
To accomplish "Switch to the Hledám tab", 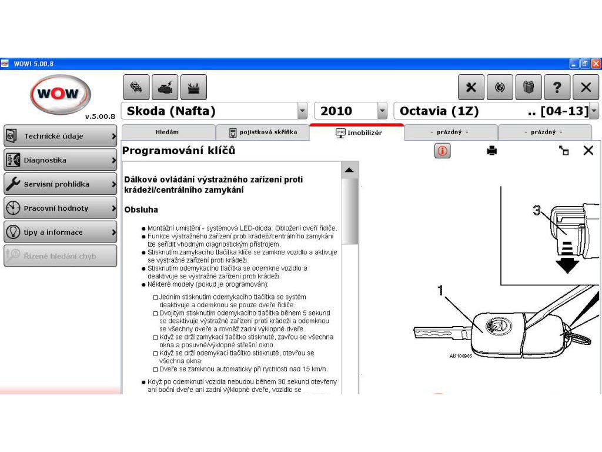I will [x=168, y=132].
